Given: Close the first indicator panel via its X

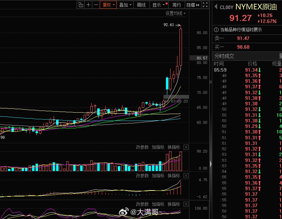Looking at the screenshot, I should point(186,147).
